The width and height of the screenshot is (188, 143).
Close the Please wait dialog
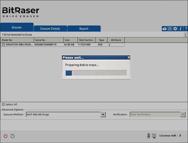tap(129, 57)
